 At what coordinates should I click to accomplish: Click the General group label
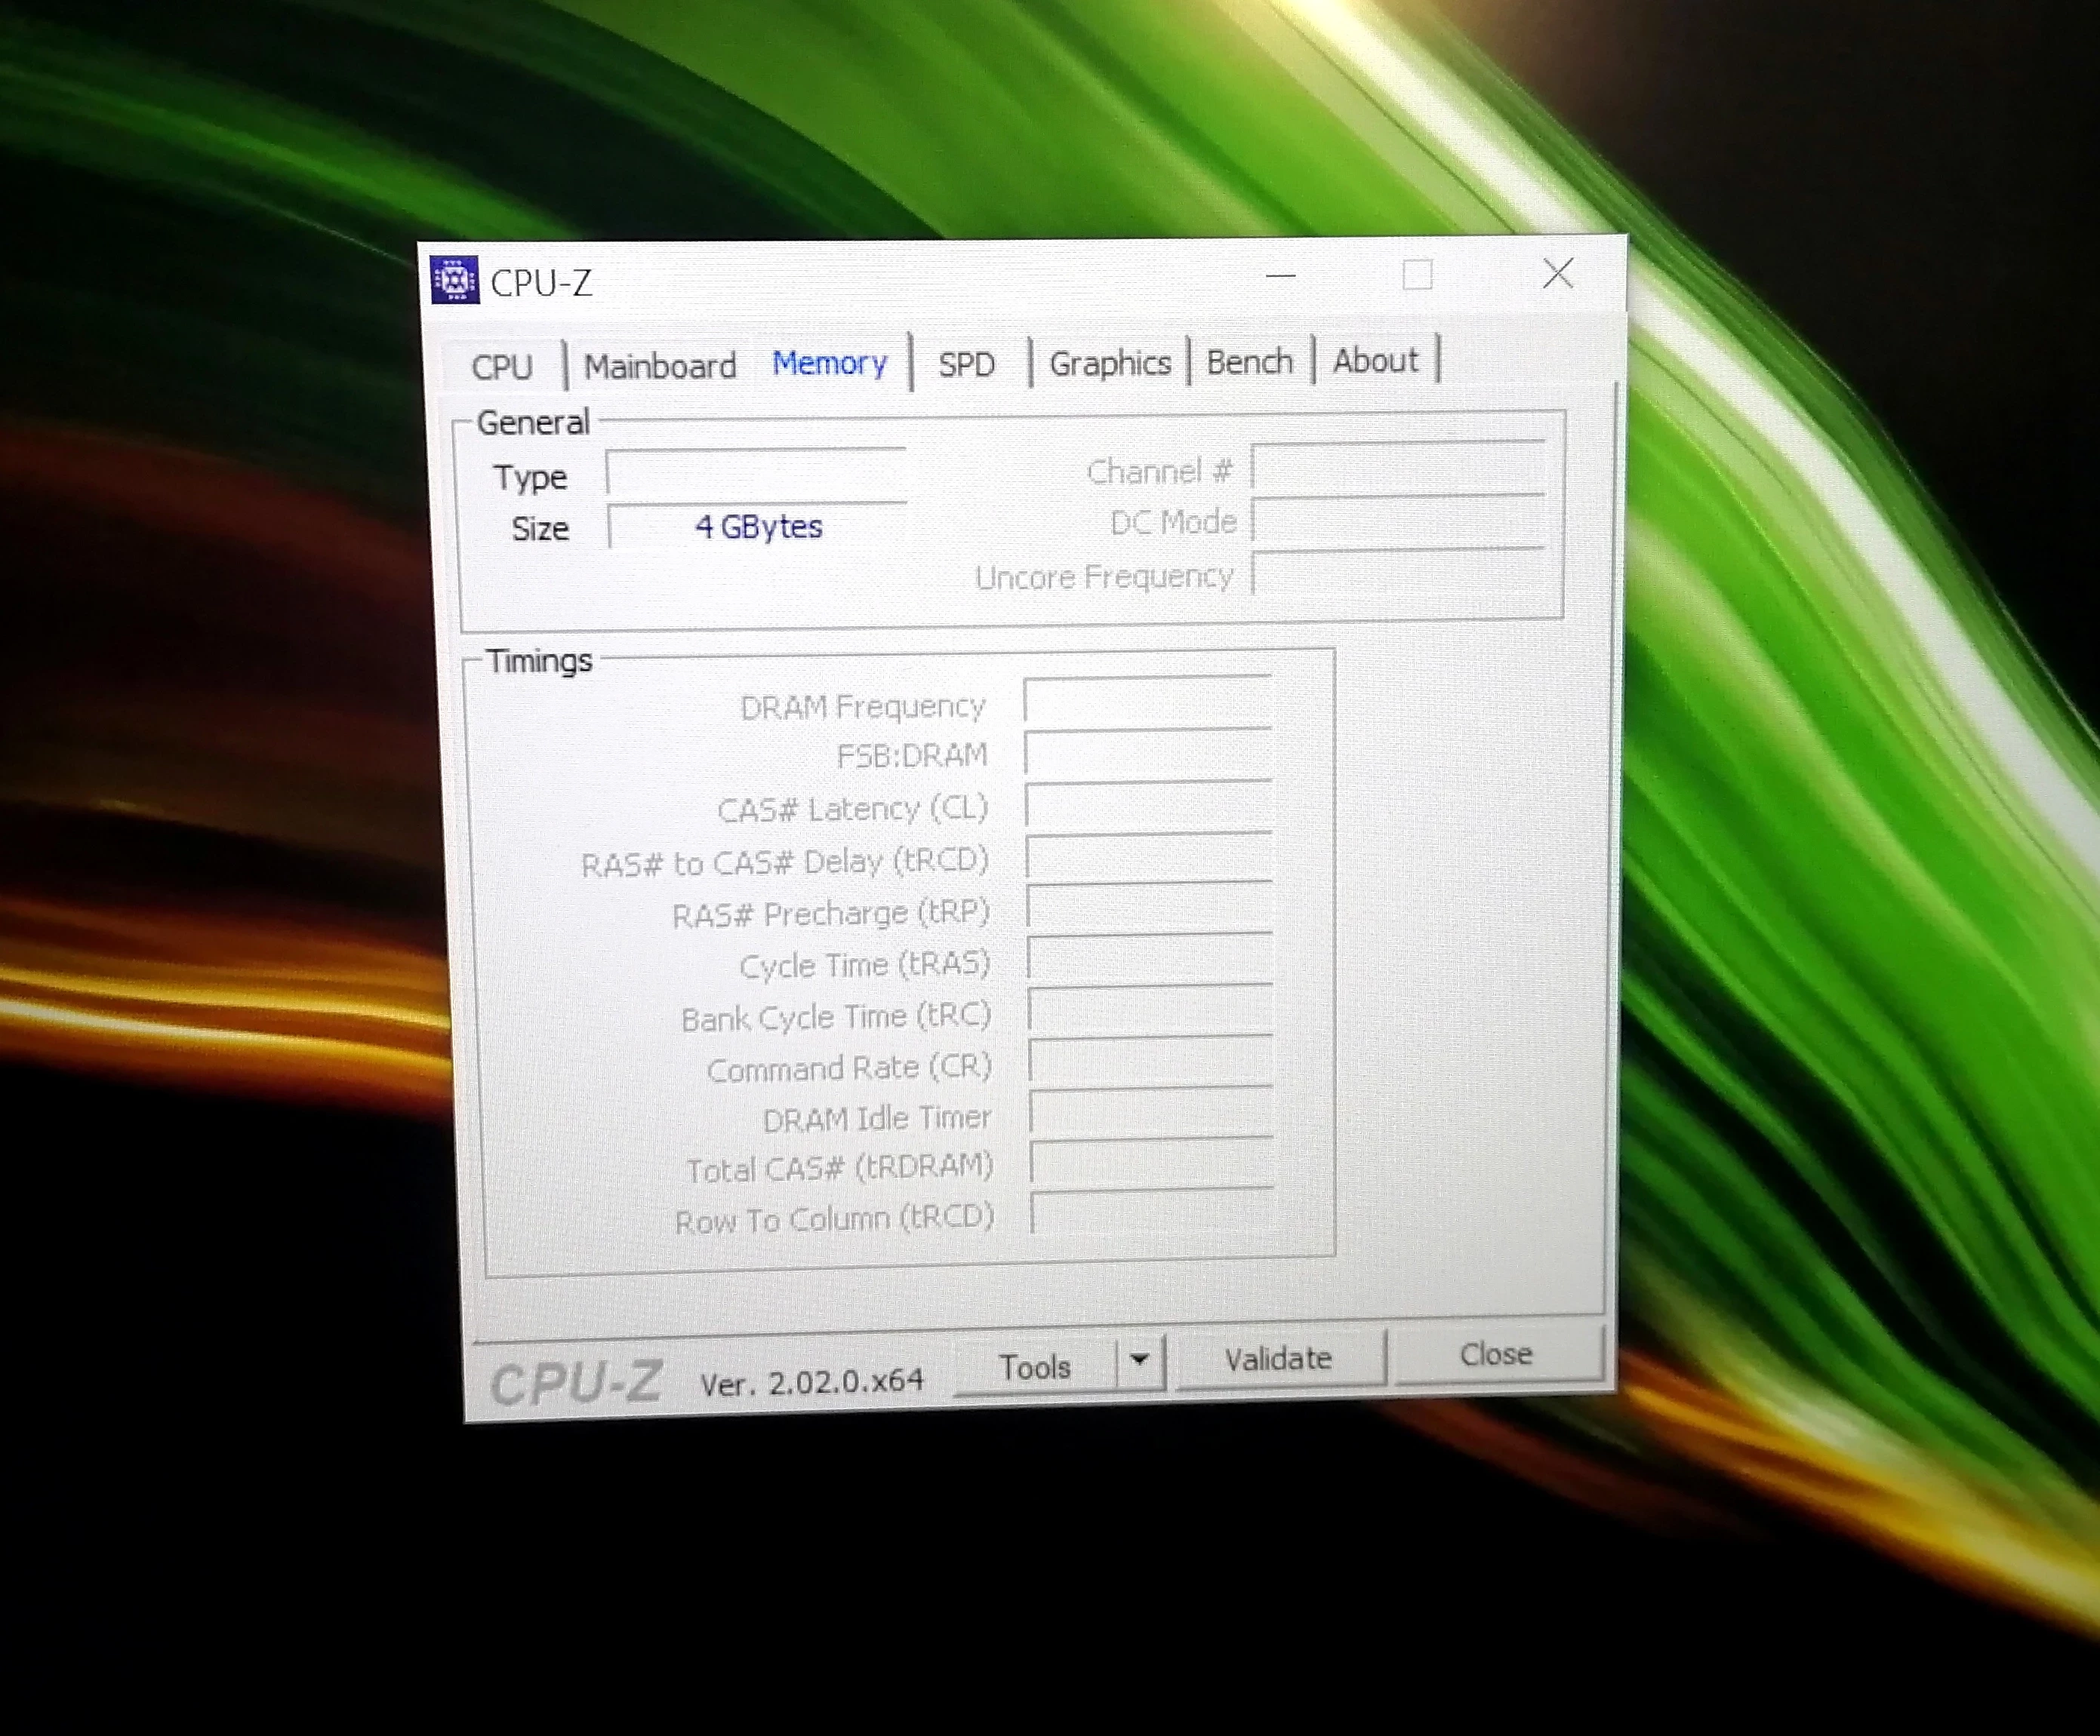533,422
